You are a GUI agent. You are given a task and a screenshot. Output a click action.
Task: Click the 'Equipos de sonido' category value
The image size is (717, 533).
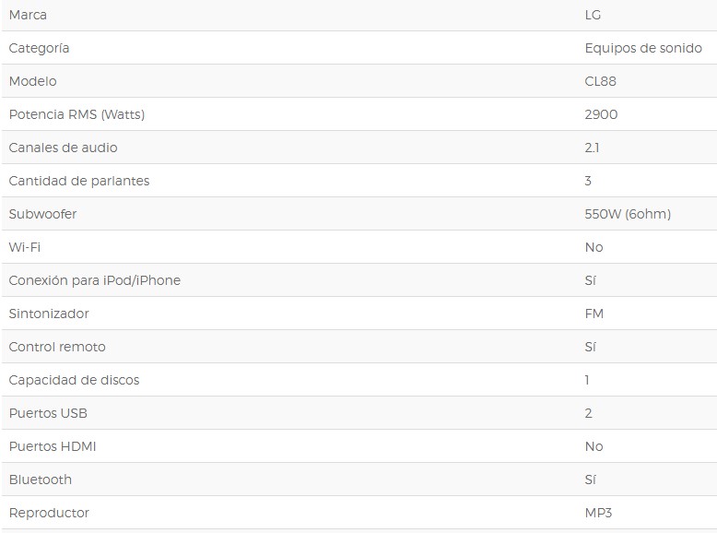click(642, 48)
